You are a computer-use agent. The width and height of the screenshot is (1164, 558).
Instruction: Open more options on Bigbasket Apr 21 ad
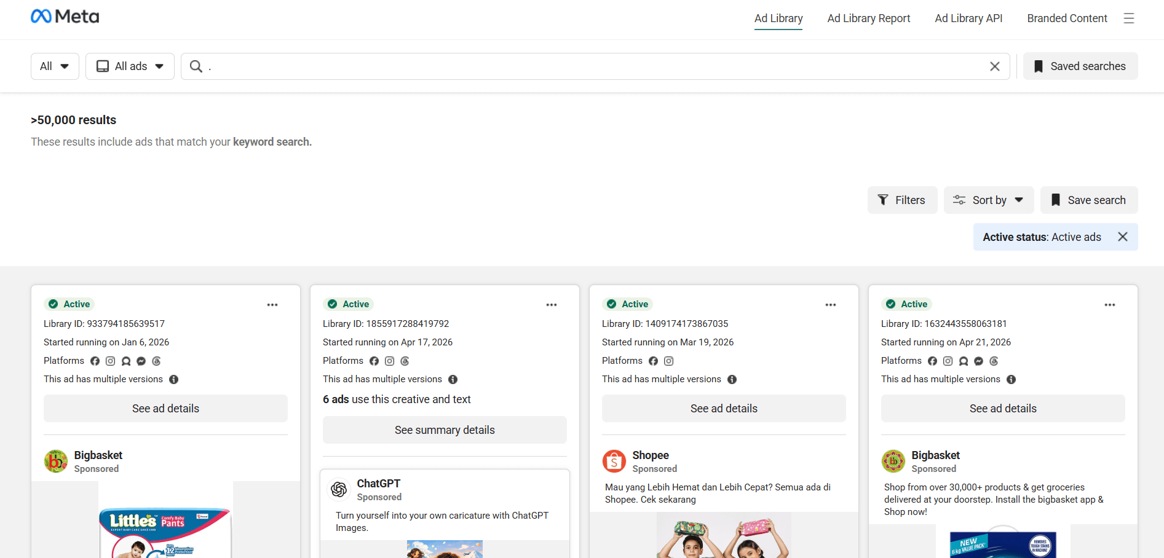(x=1110, y=305)
